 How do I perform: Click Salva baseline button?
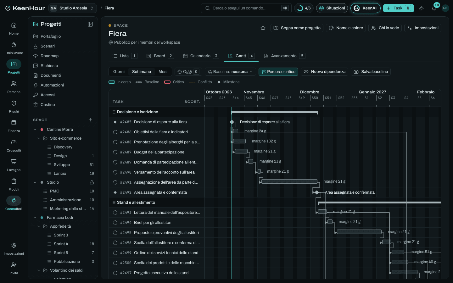[x=371, y=72]
